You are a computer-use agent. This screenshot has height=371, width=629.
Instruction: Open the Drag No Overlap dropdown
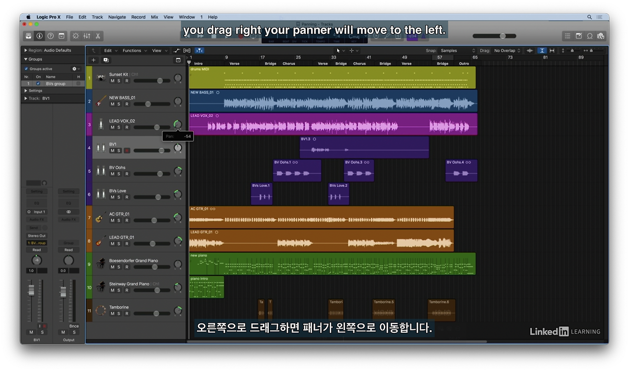tap(507, 51)
